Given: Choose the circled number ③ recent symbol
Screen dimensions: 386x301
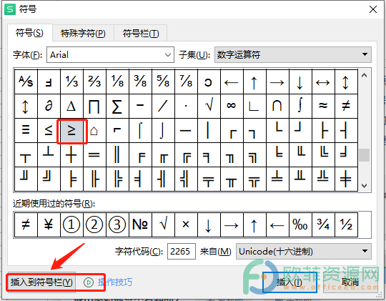Looking at the screenshot, I should point(117,224).
